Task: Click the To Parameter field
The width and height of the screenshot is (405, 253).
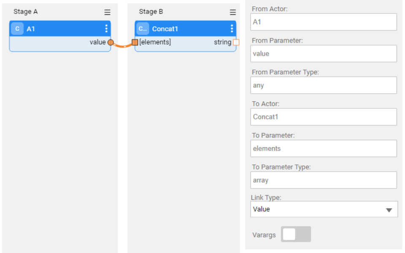Action: (324, 148)
